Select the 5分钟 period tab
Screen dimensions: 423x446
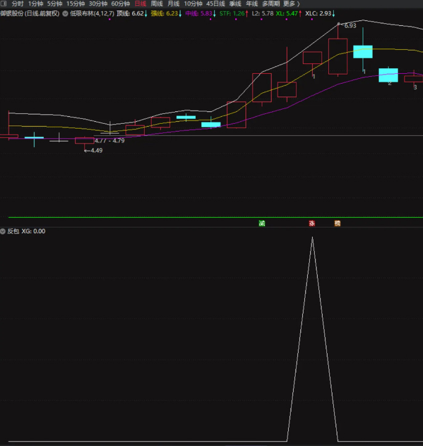click(55, 4)
